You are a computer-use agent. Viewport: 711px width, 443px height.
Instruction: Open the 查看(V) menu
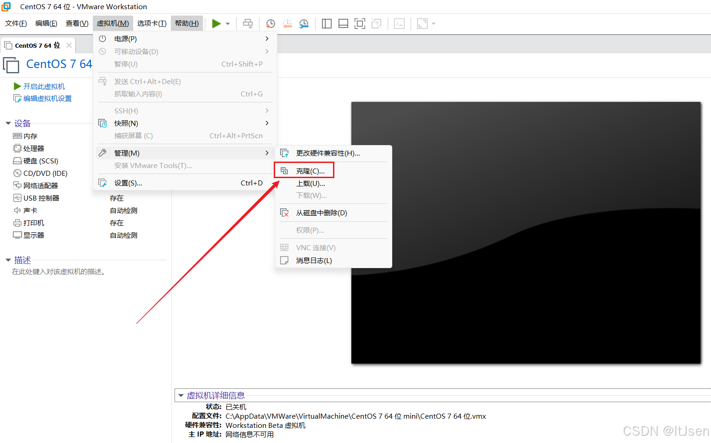tap(77, 23)
